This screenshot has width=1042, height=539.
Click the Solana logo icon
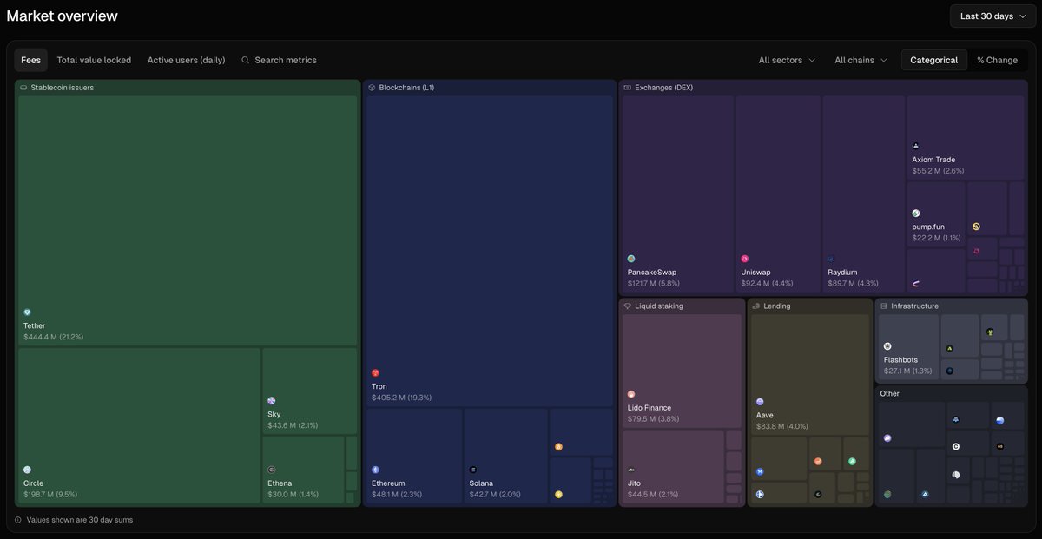coord(472,470)
